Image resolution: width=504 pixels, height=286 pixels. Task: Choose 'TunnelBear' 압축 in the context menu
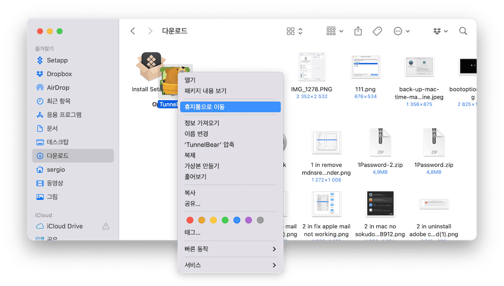[x=230, y=145]
